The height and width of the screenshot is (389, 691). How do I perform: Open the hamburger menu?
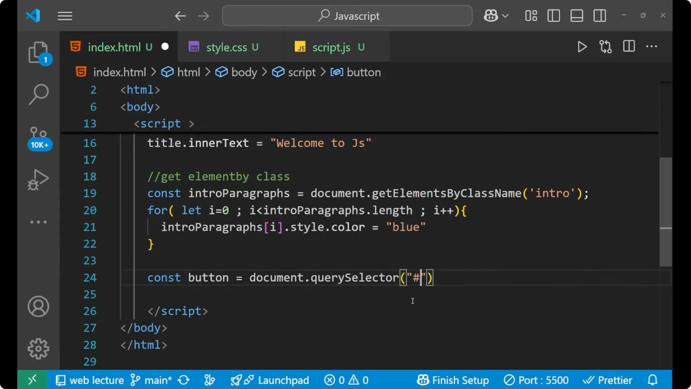[x=65, y=15]
